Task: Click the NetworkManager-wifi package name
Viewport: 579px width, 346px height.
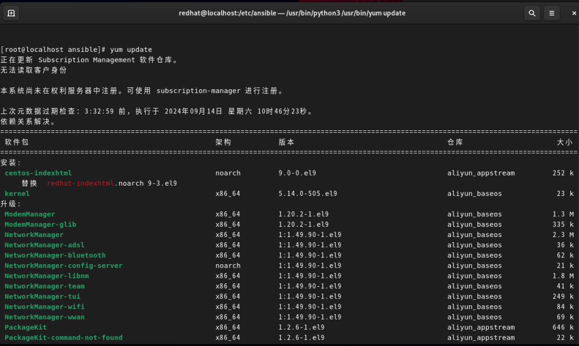Action: (42, 307)
